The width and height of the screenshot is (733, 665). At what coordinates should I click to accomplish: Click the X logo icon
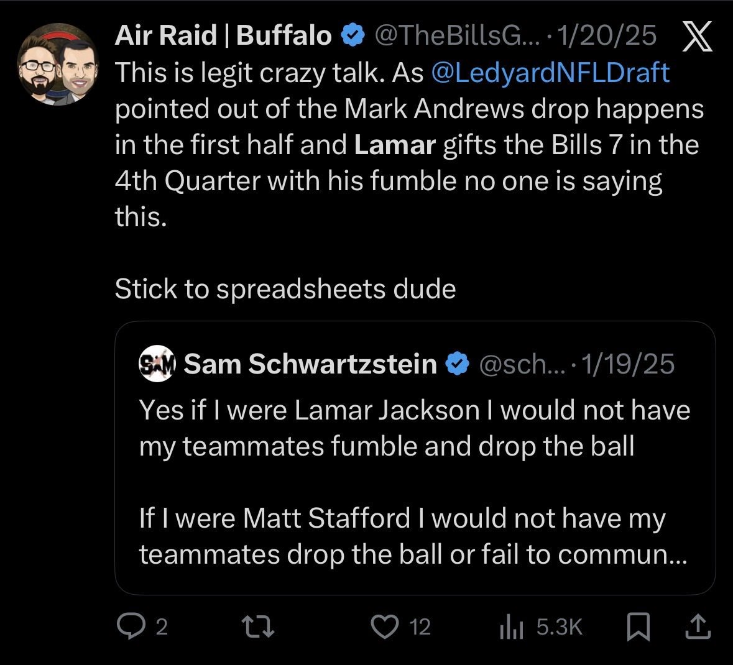pyautogui.click(x=697, y=37)
